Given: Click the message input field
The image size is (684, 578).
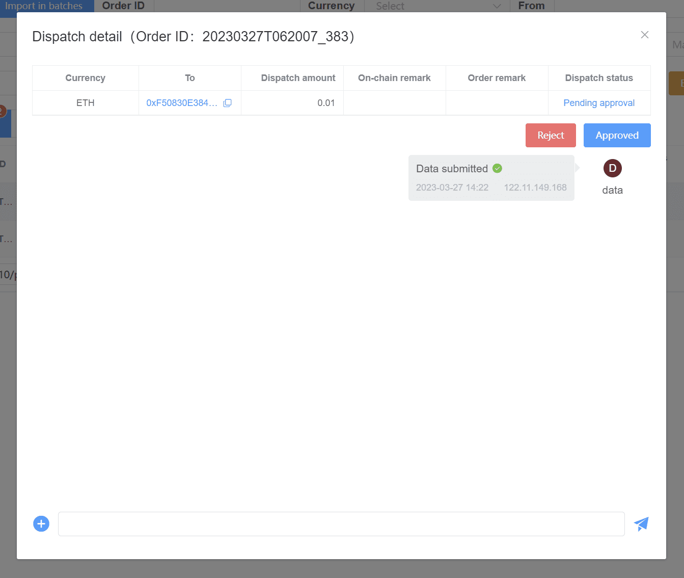Looking at the screenshot, I should [x=341, y=523].
